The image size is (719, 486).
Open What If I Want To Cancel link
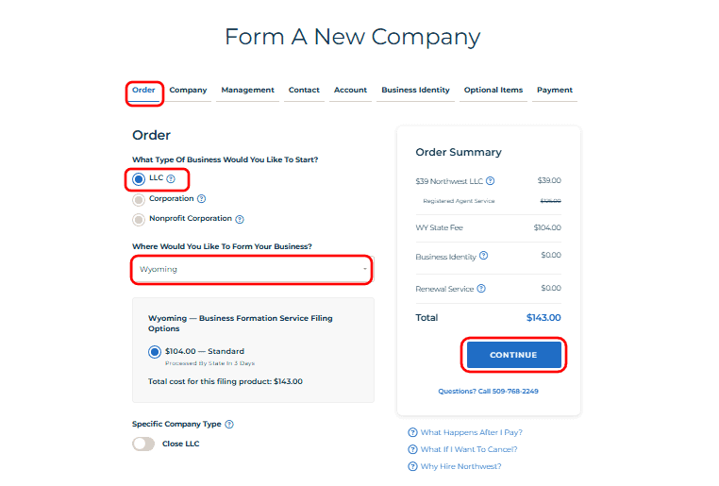pos(468,449)
